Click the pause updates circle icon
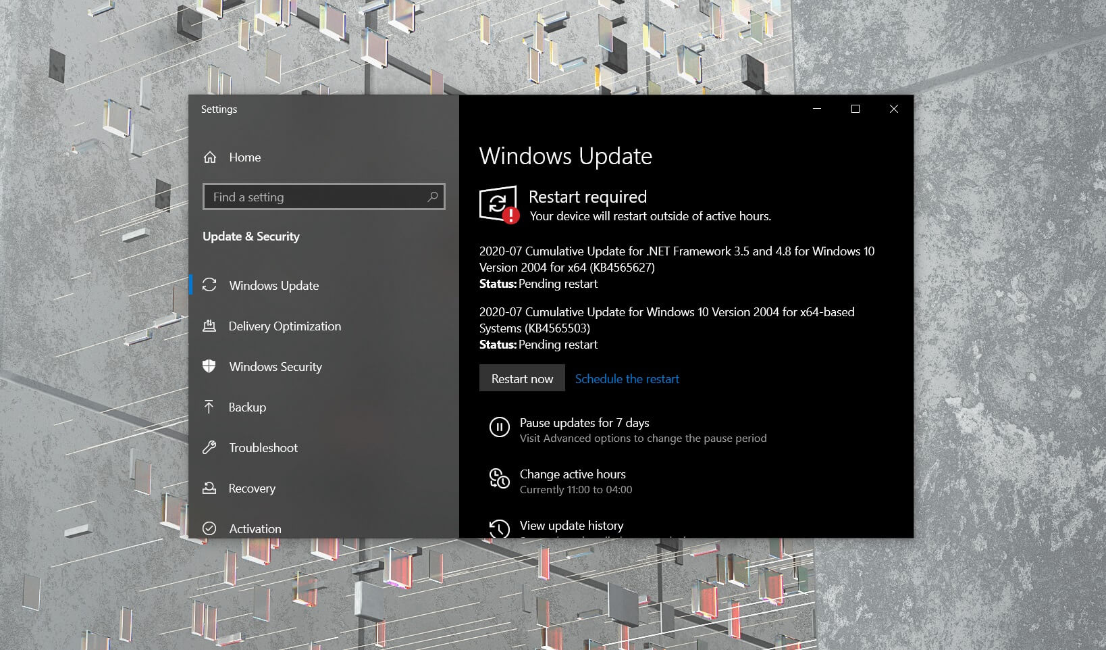1106x650 pixels. point(499,427)
